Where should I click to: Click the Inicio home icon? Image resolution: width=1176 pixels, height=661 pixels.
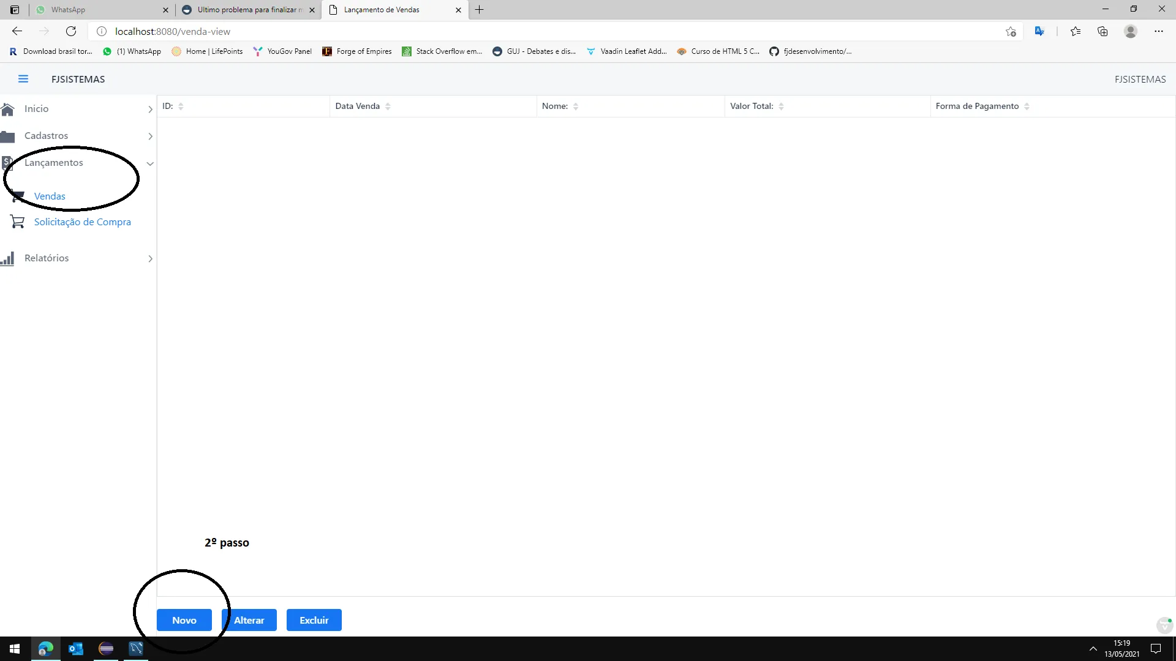(7, 109)
